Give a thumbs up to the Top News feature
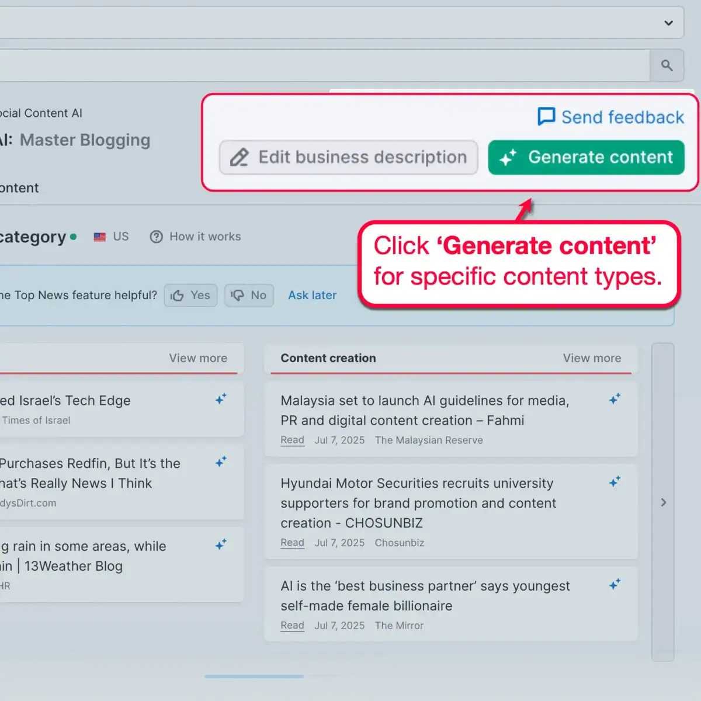 tap(190, 295)
